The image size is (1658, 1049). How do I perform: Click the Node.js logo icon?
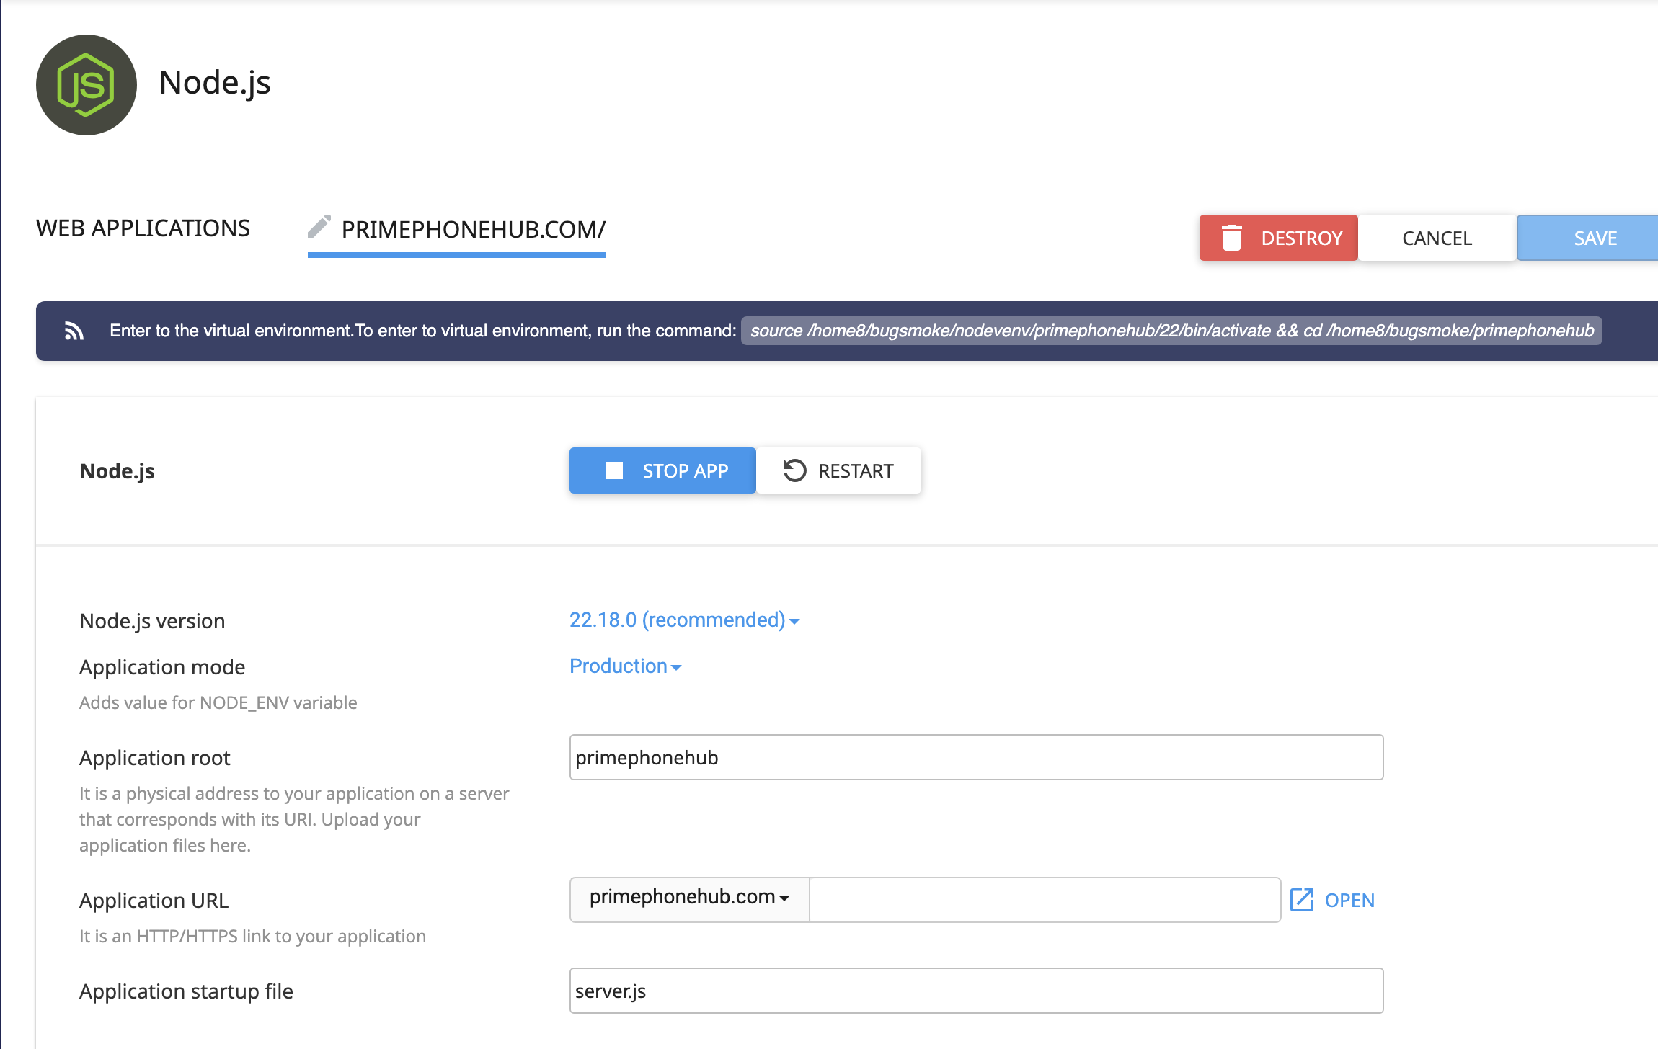coord(87,85)
